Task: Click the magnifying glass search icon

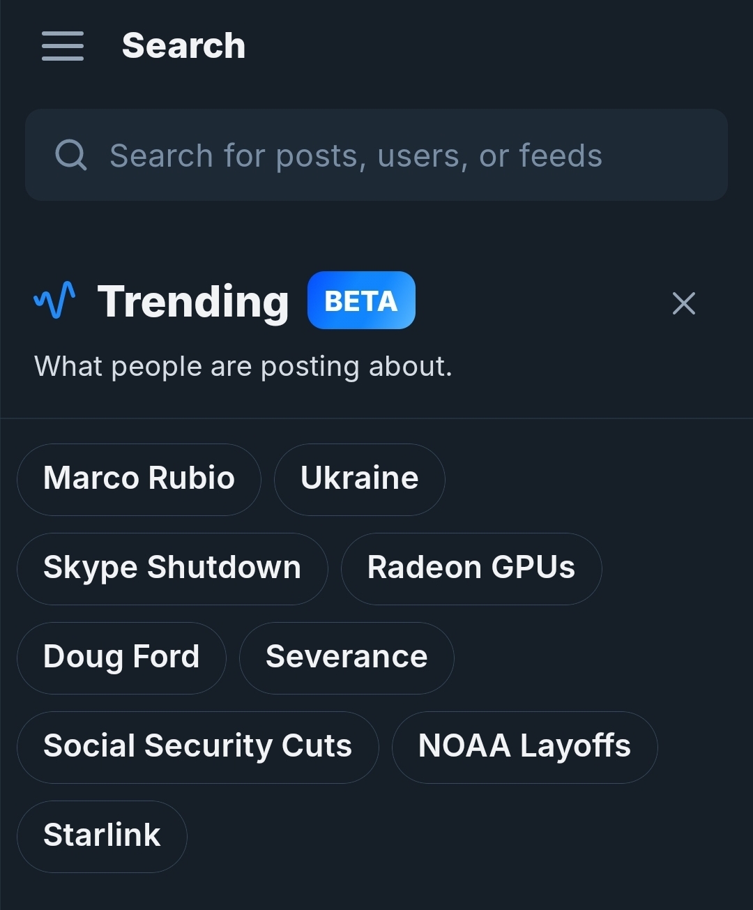Action: (x=71, y=155)
